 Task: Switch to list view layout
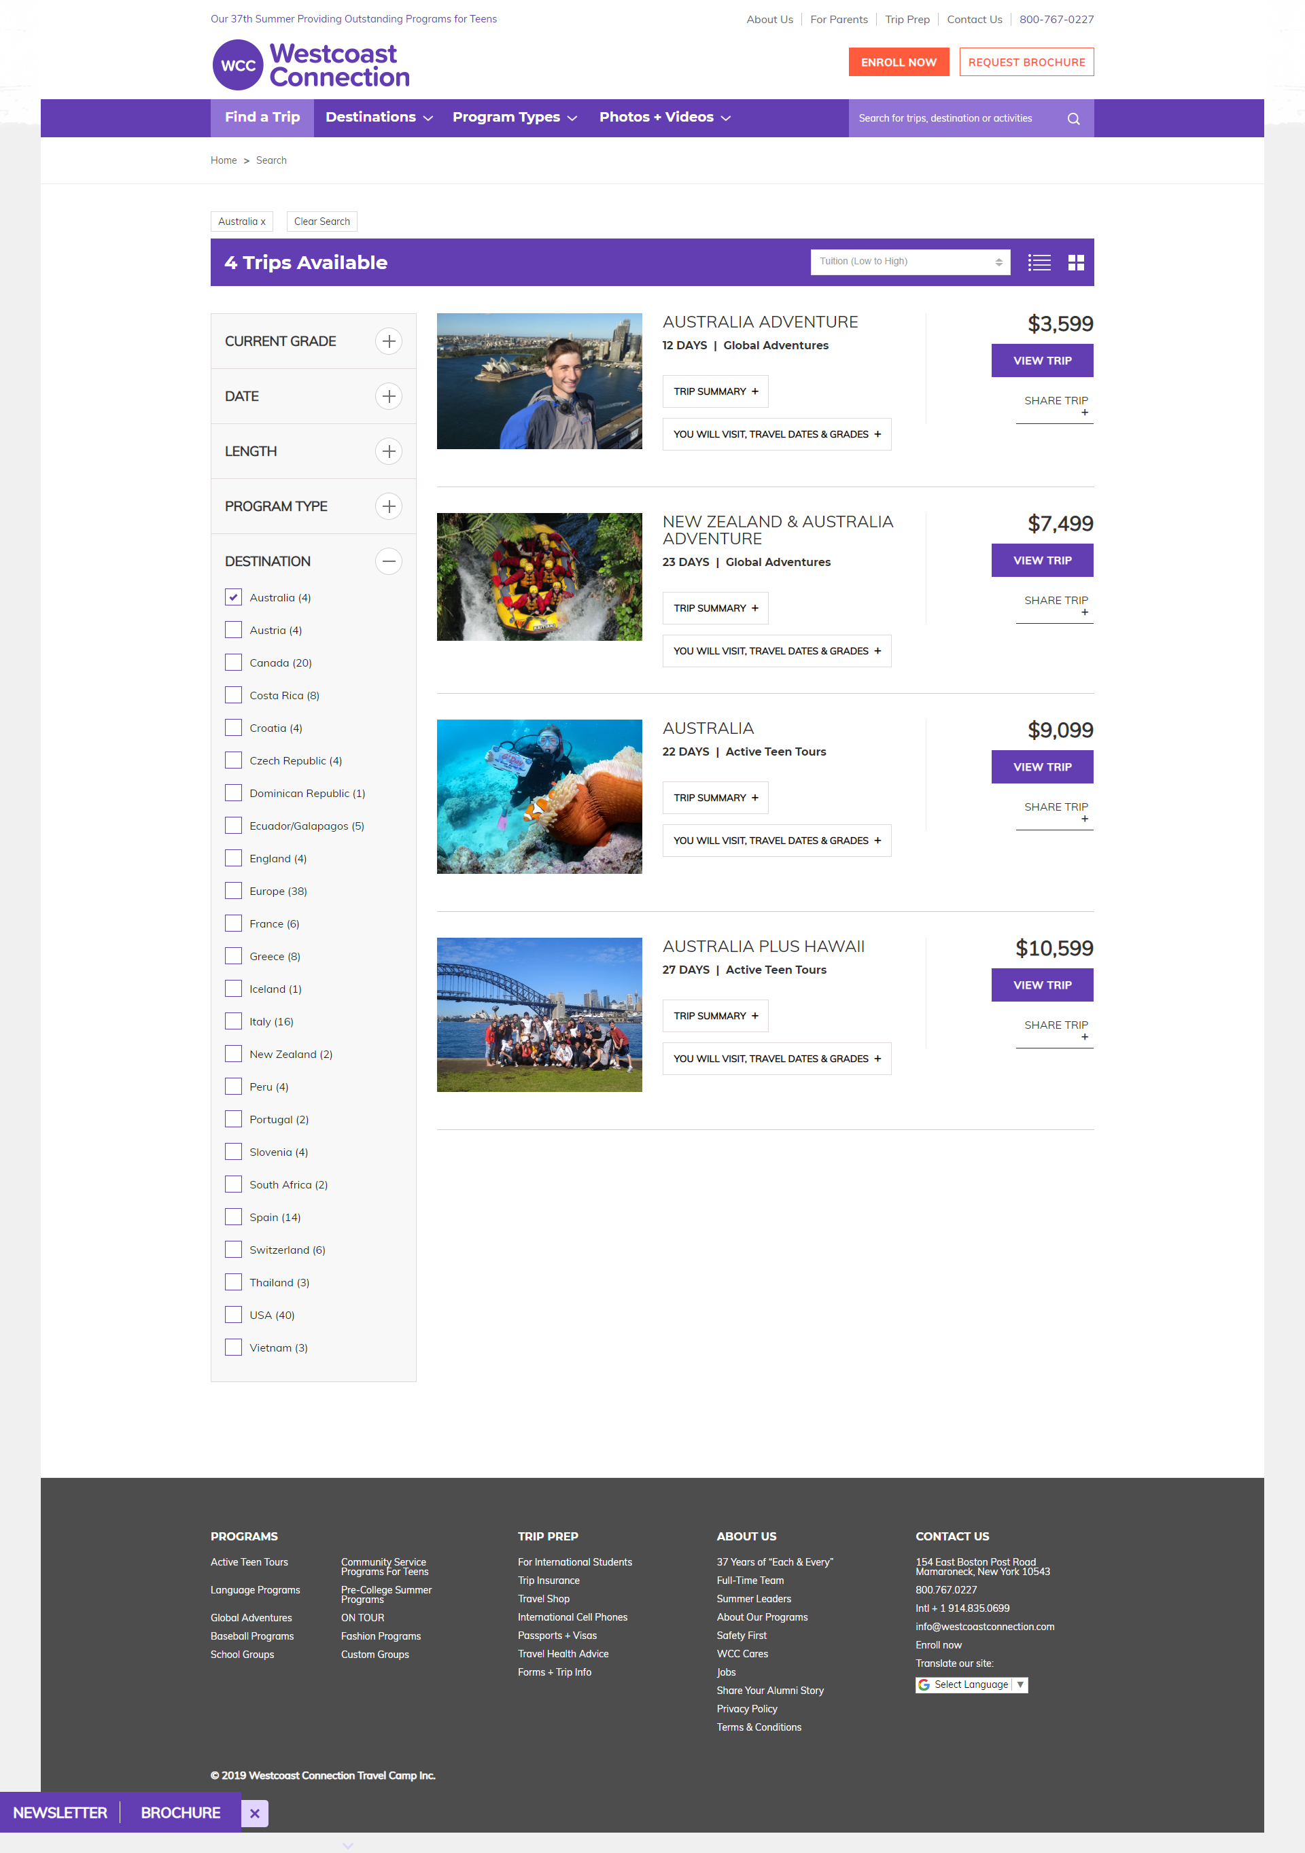click(1039, 262)
